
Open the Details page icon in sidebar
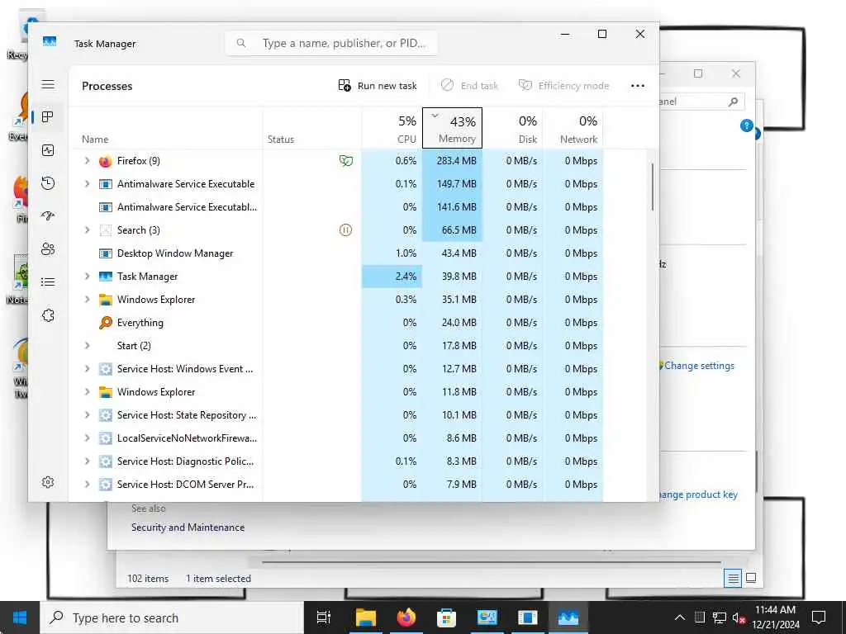click(48, 282)
